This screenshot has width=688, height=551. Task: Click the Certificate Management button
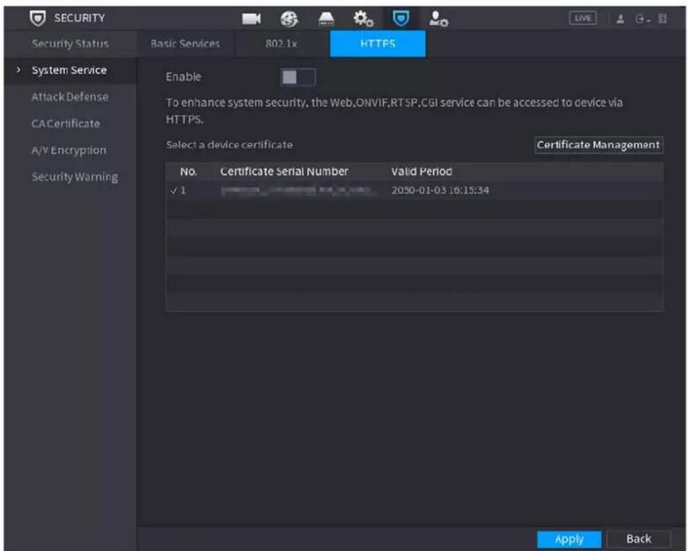pos(598,145)
